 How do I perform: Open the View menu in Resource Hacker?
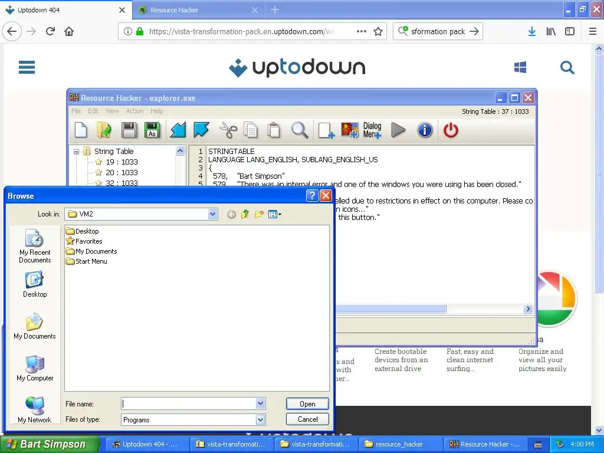pyautogui.click(x=112, y=111)
